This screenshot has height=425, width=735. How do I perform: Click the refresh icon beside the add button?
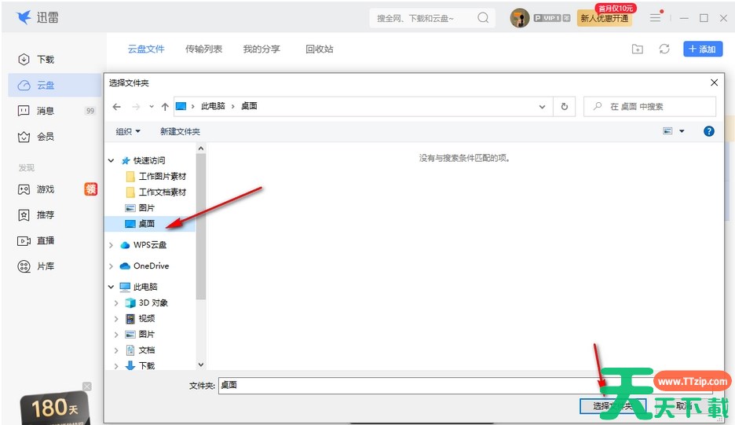click(x=664, y=49)
